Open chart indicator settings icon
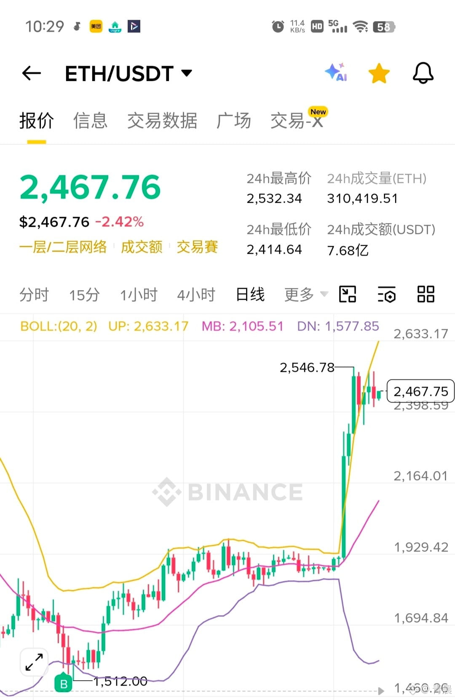The height and width of the screenshot is (700, 455). [x=386, y=294]
